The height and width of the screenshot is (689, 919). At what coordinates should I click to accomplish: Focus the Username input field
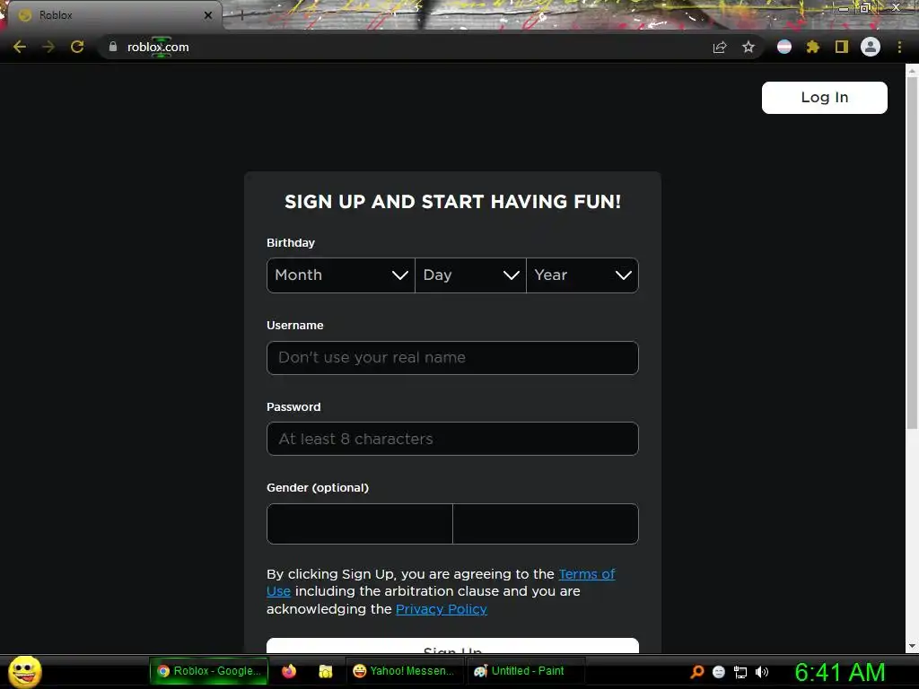tap(452, 358)
